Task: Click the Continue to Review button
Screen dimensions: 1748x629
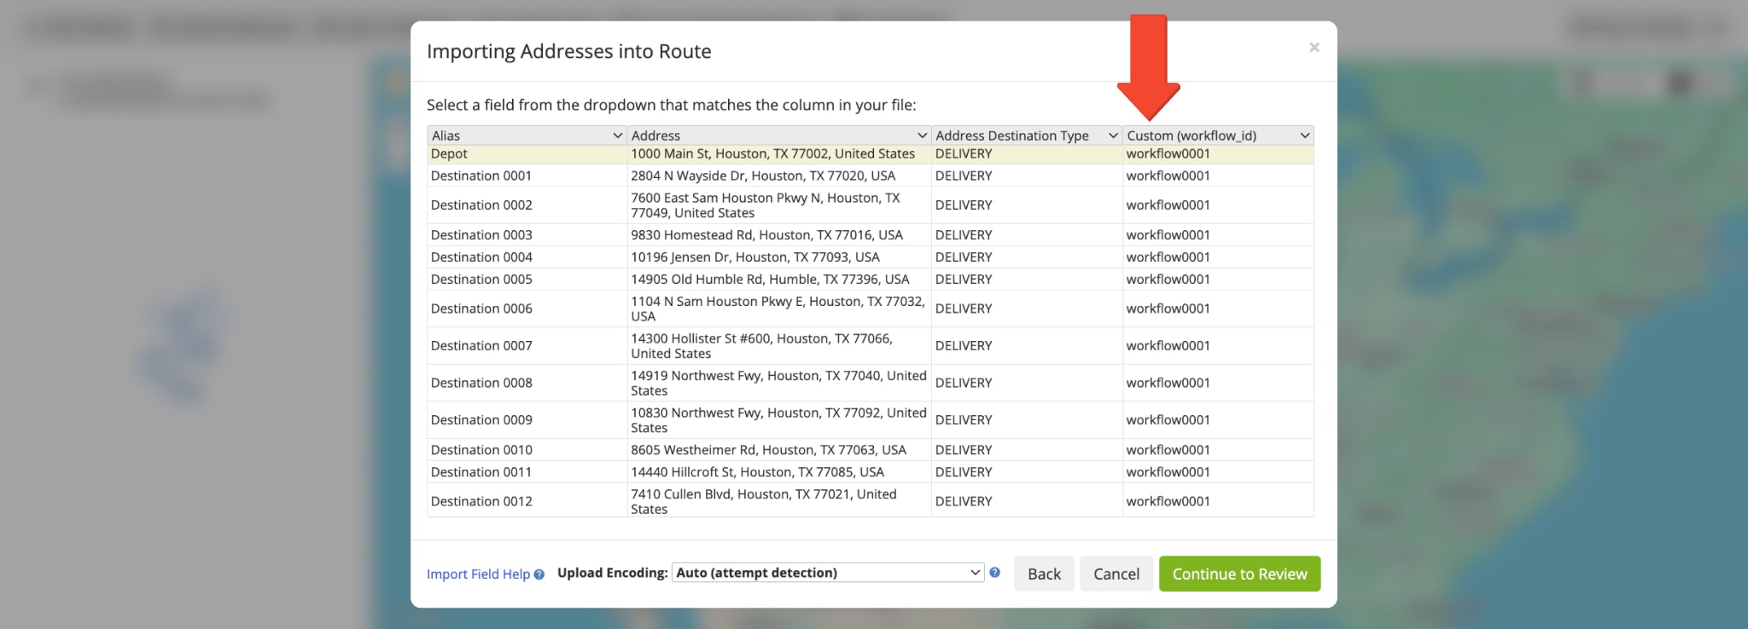Action: (x=1239, y=574)
